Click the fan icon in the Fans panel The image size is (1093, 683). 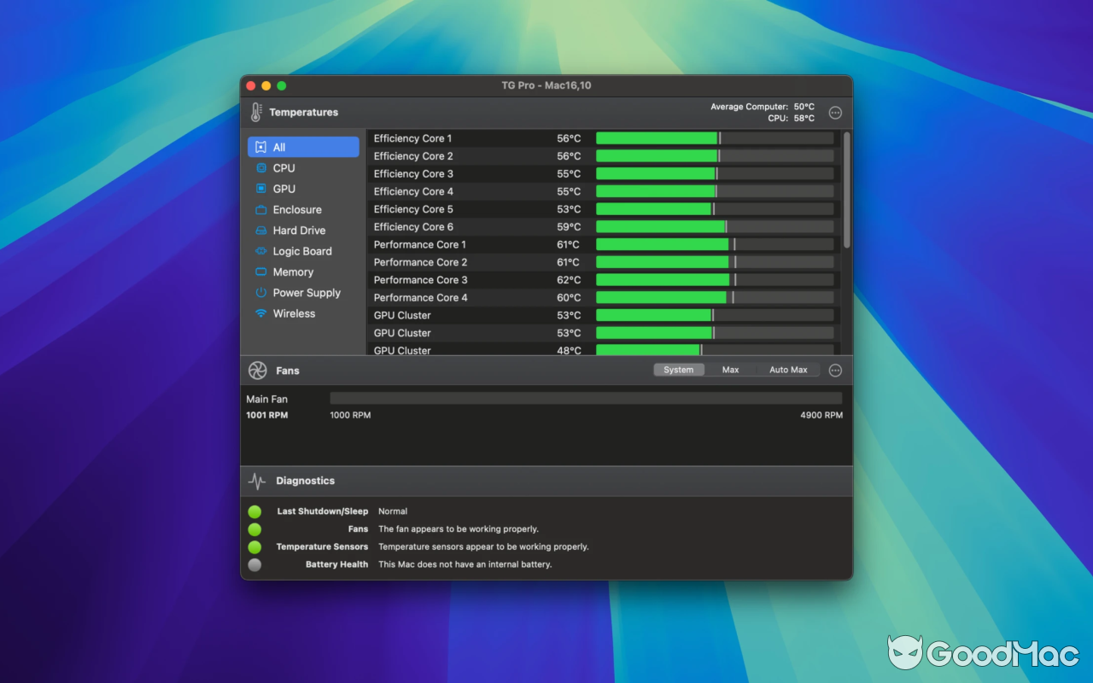click(256, 370)
